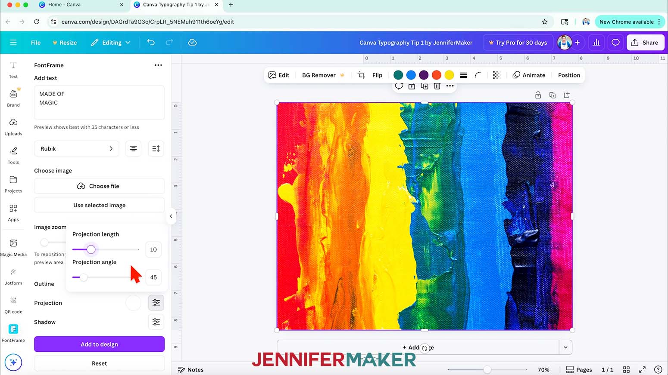Lock the page with padlock icon
The width and height of the screenshot is (668, 375).
coord(538,95)
